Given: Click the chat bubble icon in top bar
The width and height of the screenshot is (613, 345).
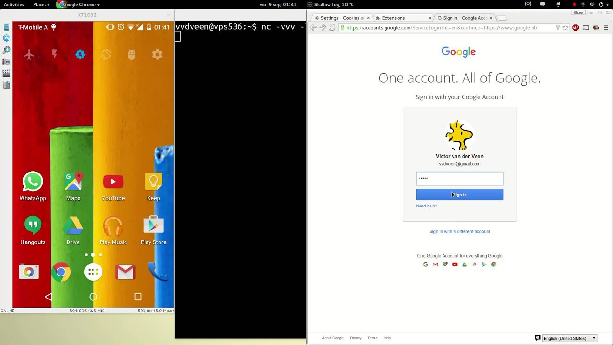Looking at the screenshot, I should coord(543,4).
